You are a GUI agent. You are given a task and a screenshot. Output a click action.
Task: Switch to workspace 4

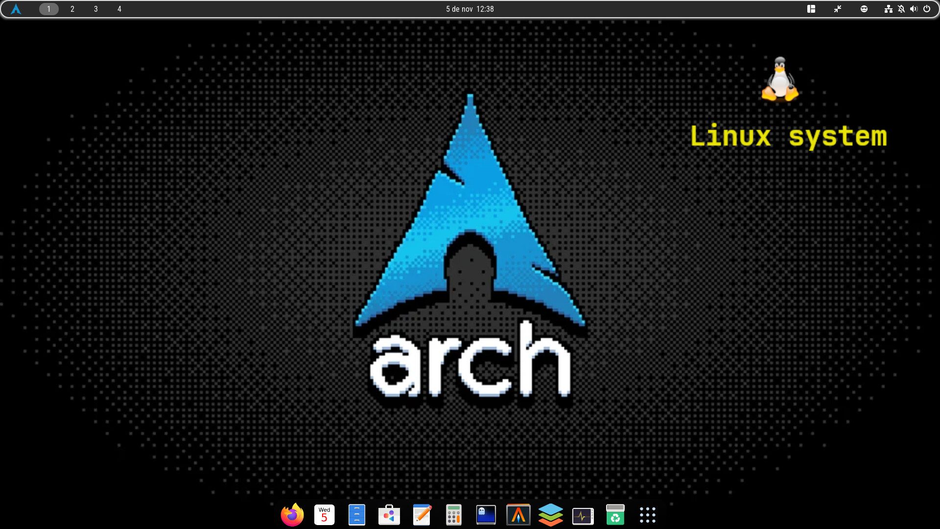pyautogui.click(x=119, y=9)
